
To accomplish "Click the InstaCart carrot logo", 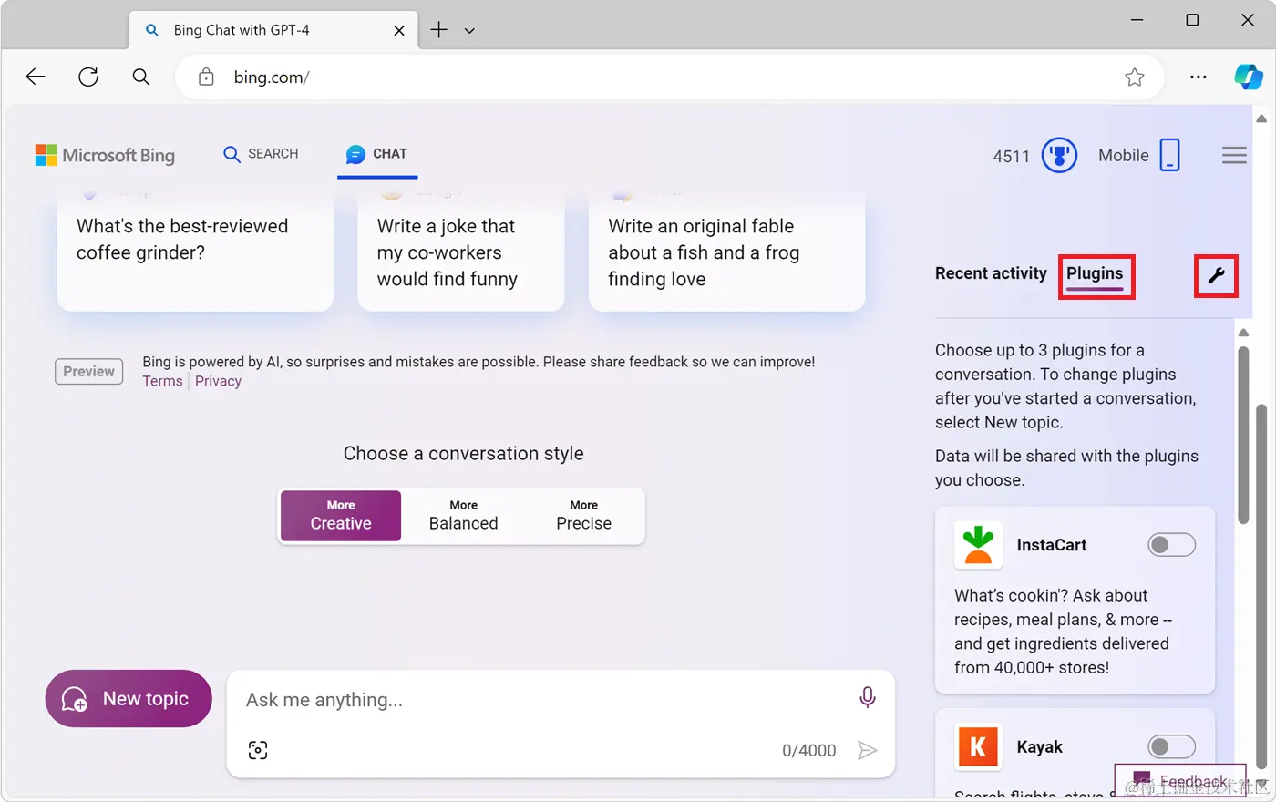I will (x=978, y=545).
